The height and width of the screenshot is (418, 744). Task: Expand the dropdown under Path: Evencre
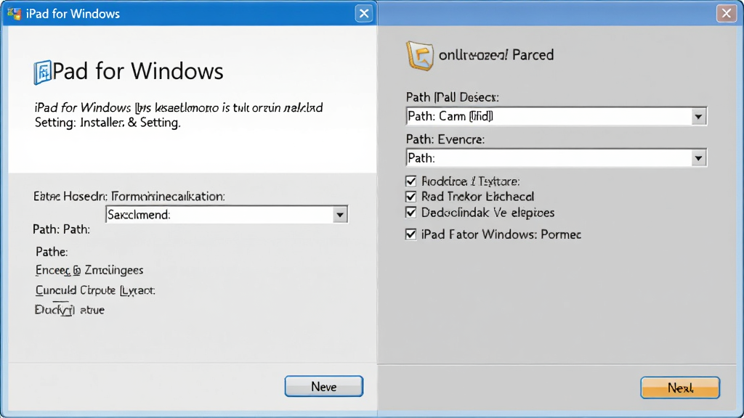[698, 158]
